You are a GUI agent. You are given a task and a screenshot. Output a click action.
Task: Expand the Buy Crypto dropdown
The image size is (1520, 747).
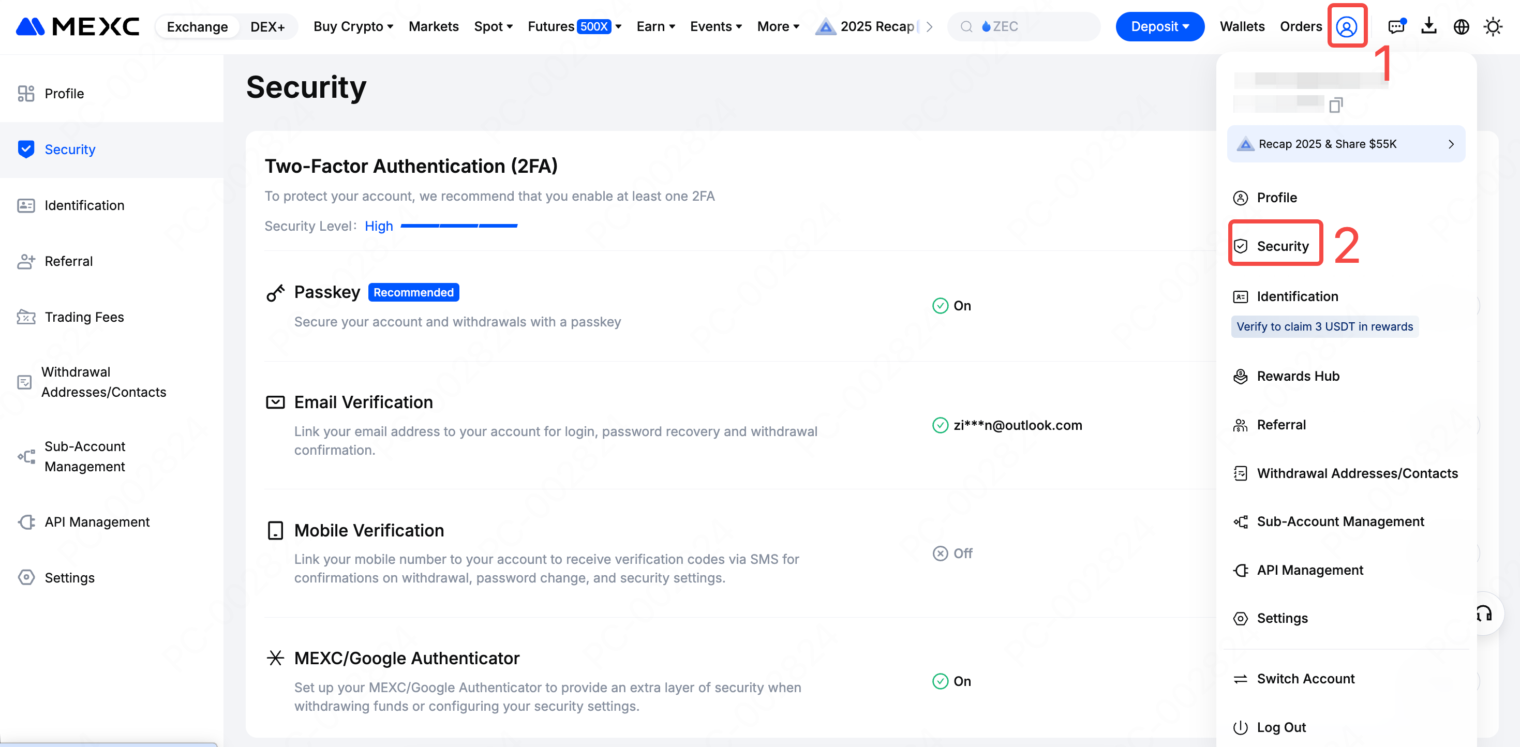click(353, 26)
